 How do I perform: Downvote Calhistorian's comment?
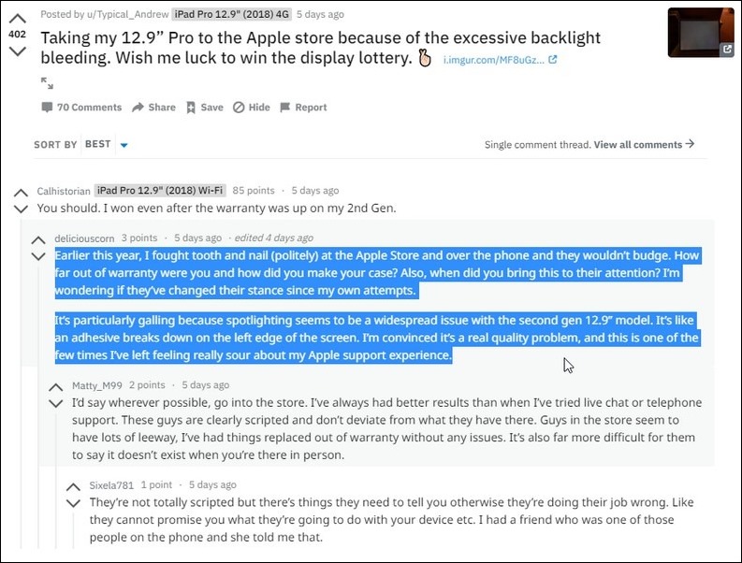(21, 209)
